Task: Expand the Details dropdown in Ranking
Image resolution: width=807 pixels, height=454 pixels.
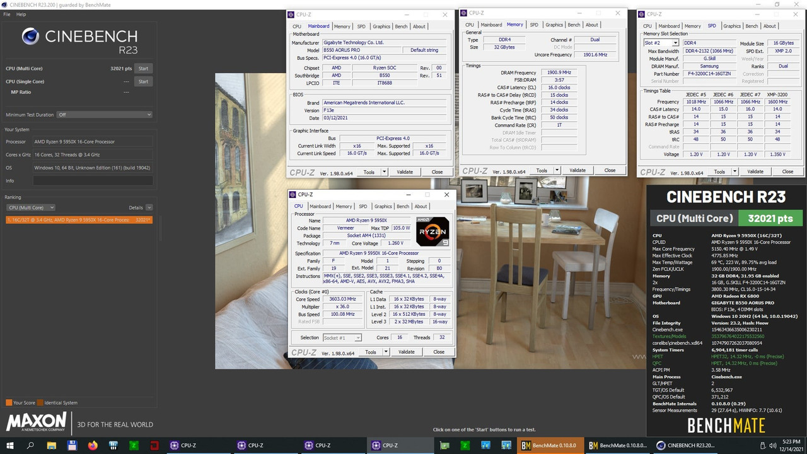Action: [149, 207]
